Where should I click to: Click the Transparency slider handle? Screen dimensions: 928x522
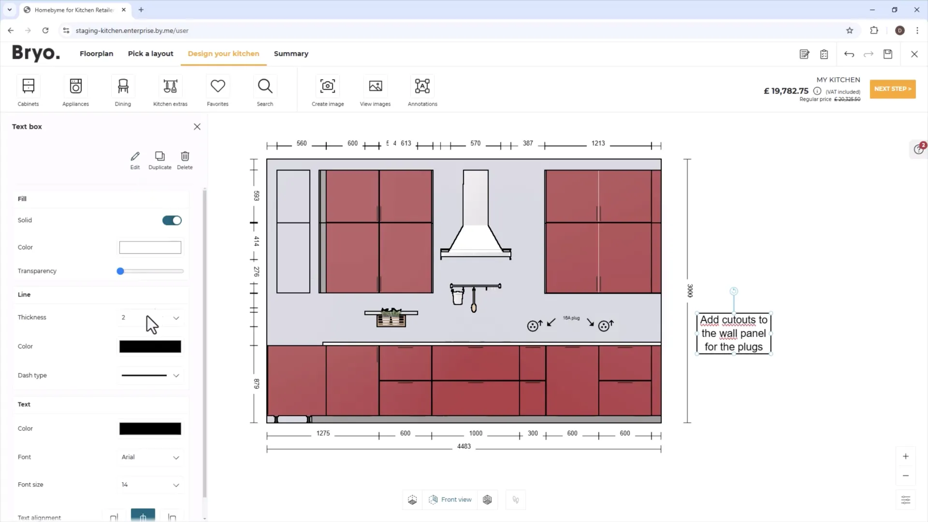[x=120, y=271]
